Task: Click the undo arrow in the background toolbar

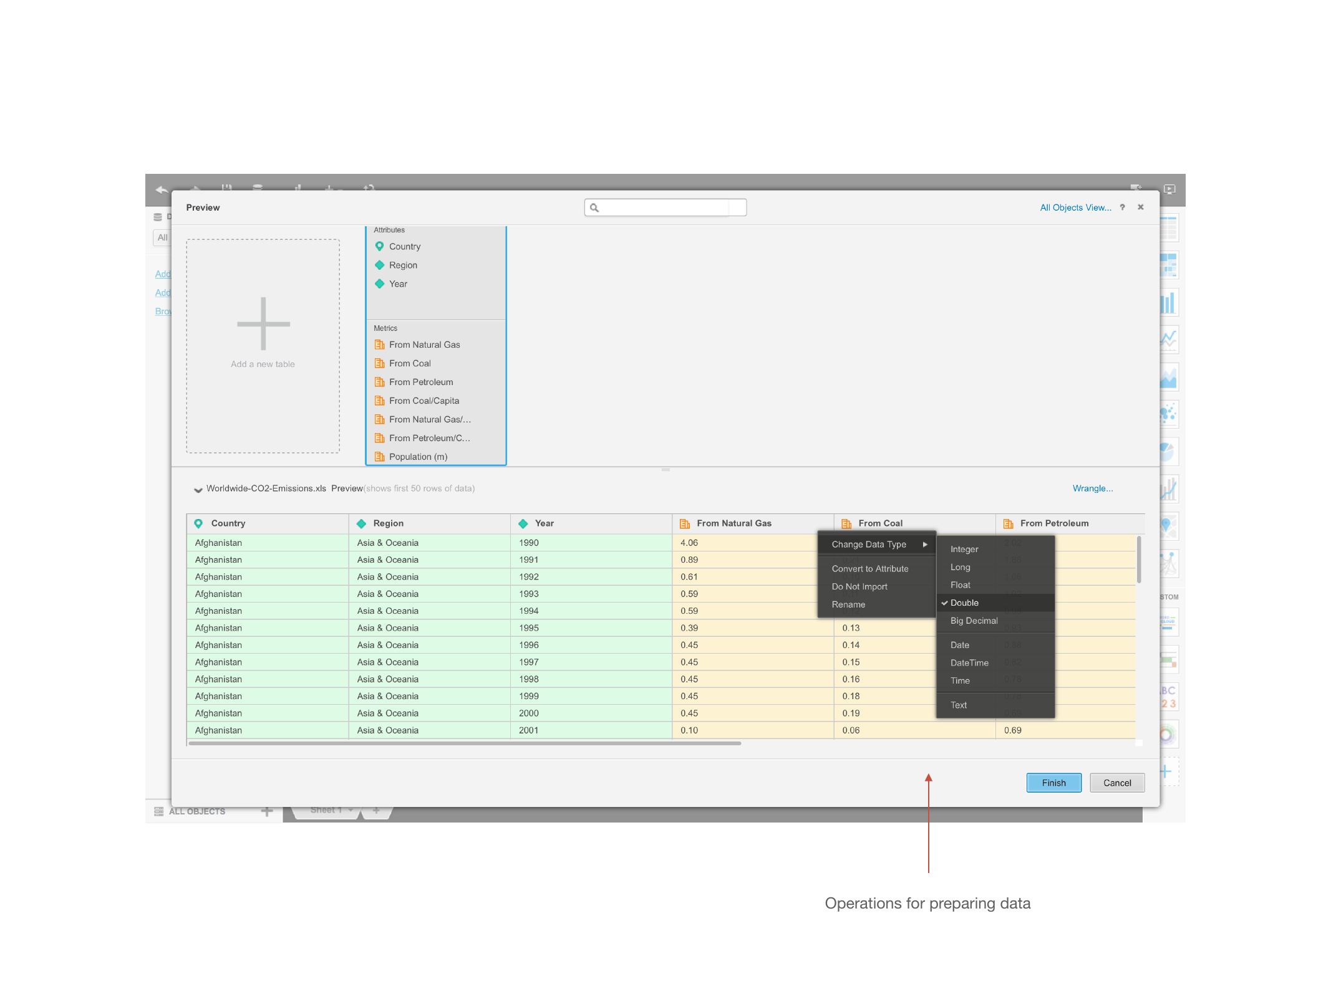Action: point(162,189)
